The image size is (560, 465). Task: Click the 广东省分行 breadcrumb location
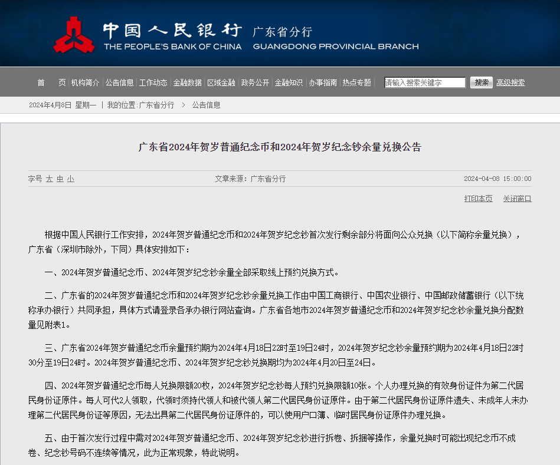coord(156,105)
